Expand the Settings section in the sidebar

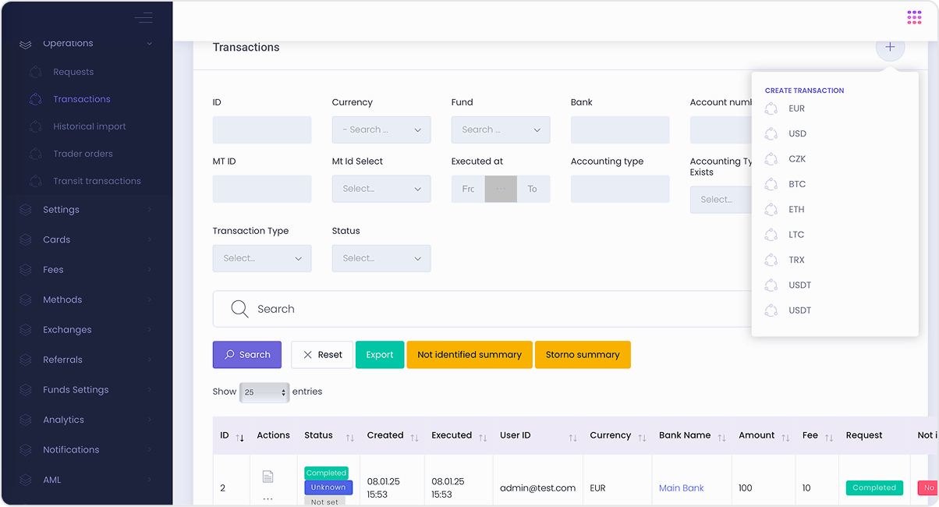tap(62, 209)
